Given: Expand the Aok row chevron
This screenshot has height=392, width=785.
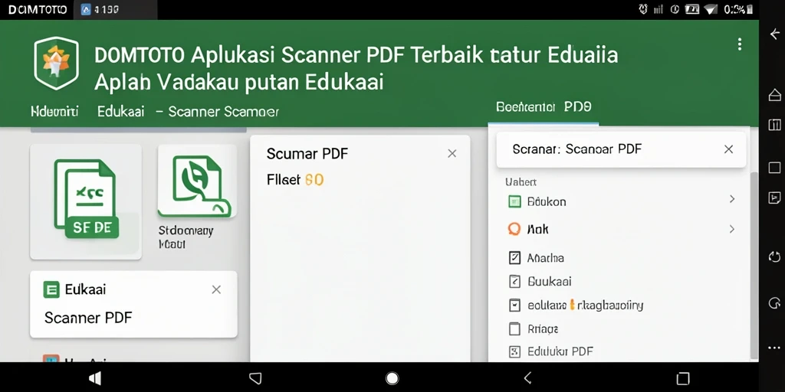Looking at the screenshot, I should pos(732,229).
